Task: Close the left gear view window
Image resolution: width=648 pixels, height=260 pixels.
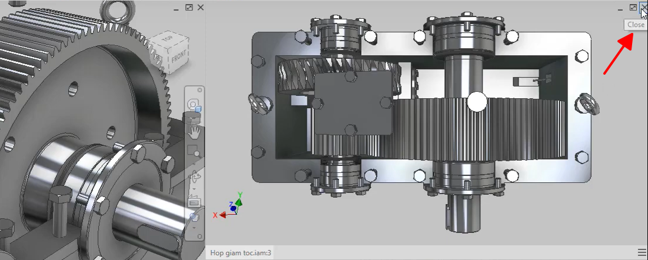Action: pyautogui.click(x=201, y=8)
